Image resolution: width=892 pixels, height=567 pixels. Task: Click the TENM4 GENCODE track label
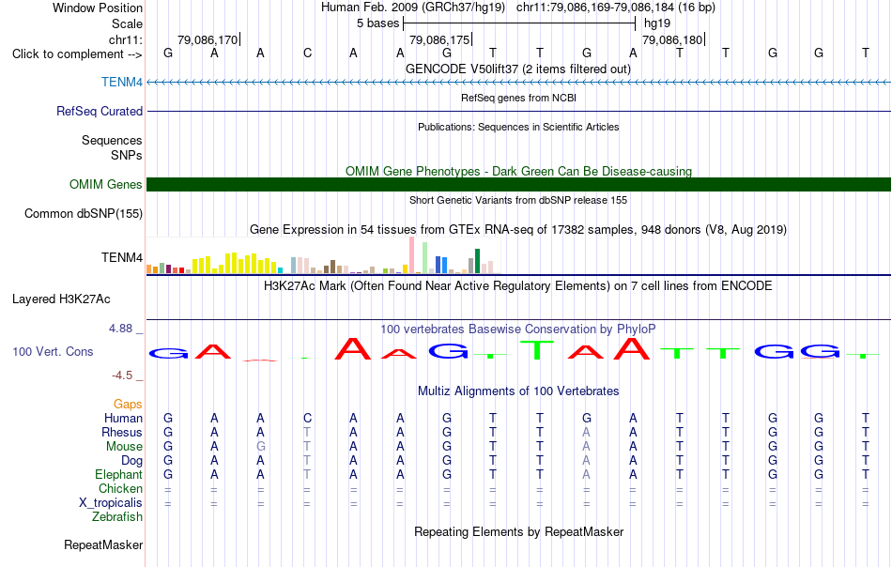pyautogui.click(x=122, y=82)
